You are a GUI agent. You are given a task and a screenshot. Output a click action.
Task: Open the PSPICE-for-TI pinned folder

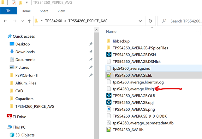coord(27,75)
